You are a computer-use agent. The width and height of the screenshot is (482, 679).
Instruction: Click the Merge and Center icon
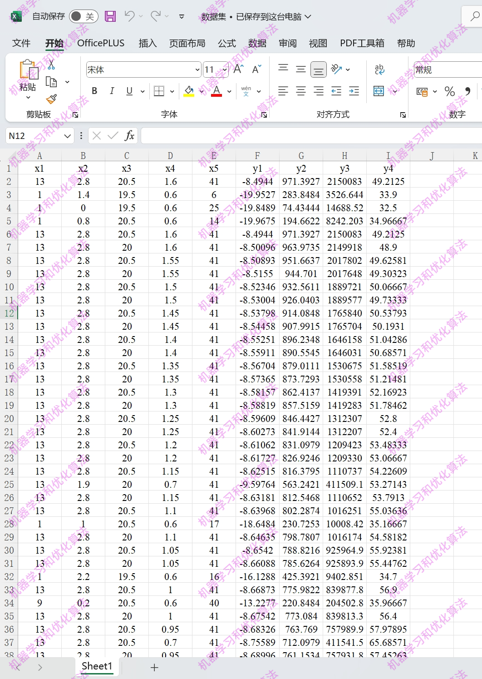pyautogui.click(x=379, y=91)
